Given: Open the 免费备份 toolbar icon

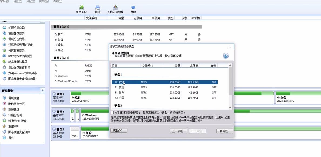Looking at the screenshot, I should [81, 10].
